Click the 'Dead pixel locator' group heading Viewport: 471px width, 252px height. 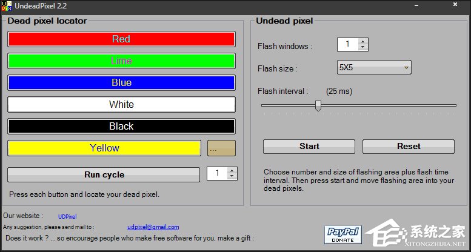tap(47, 21)
